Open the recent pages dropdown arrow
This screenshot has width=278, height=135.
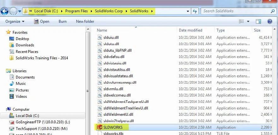[x=20, y=11]
